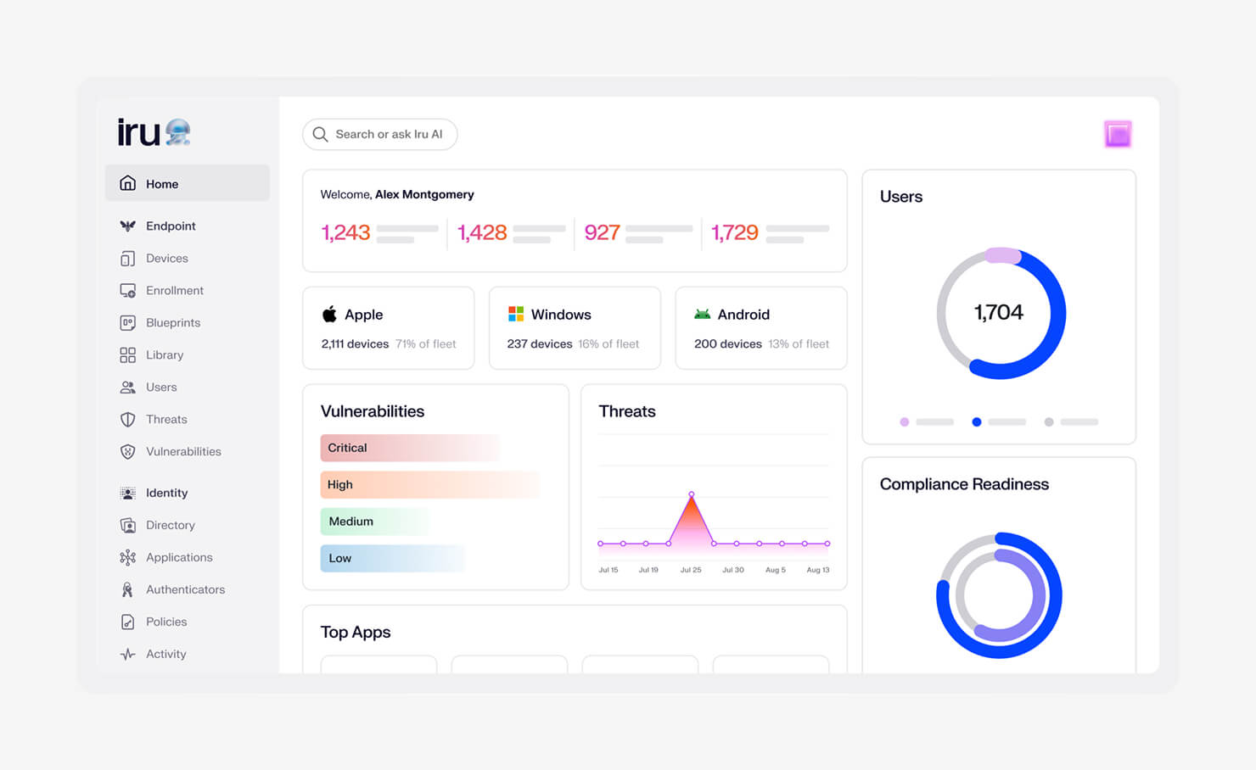Click the 927 statistic
The width and height of the screenshot is (1256, 770).
(x=602, y=232)
